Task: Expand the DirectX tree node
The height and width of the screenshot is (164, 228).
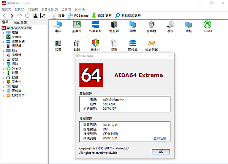Action: (4, 69)
